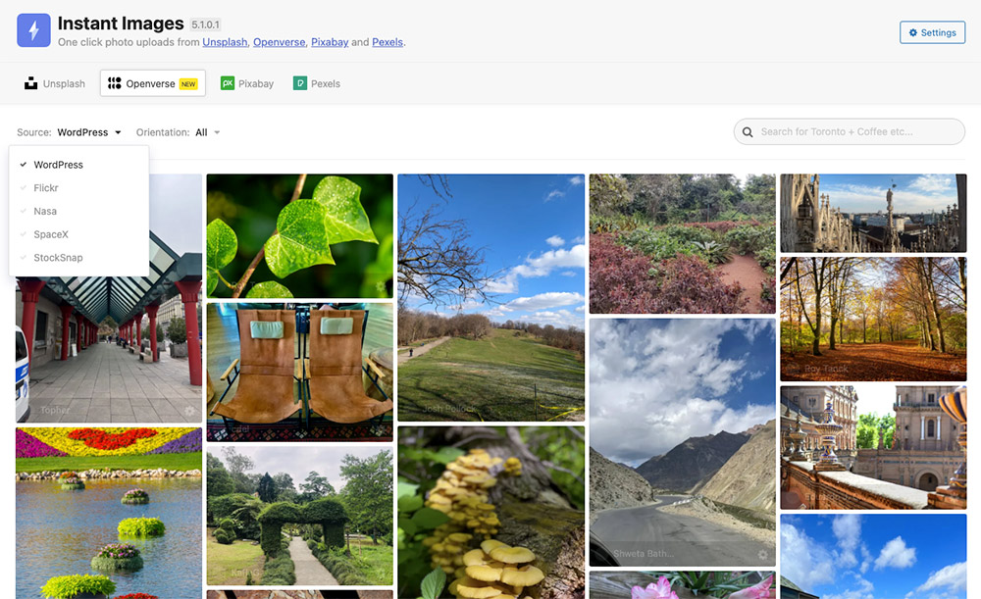Screen dimensions: 981x599
Task: Open options gear on the Shweta Bath photo
Action: [x=762, y=554]
